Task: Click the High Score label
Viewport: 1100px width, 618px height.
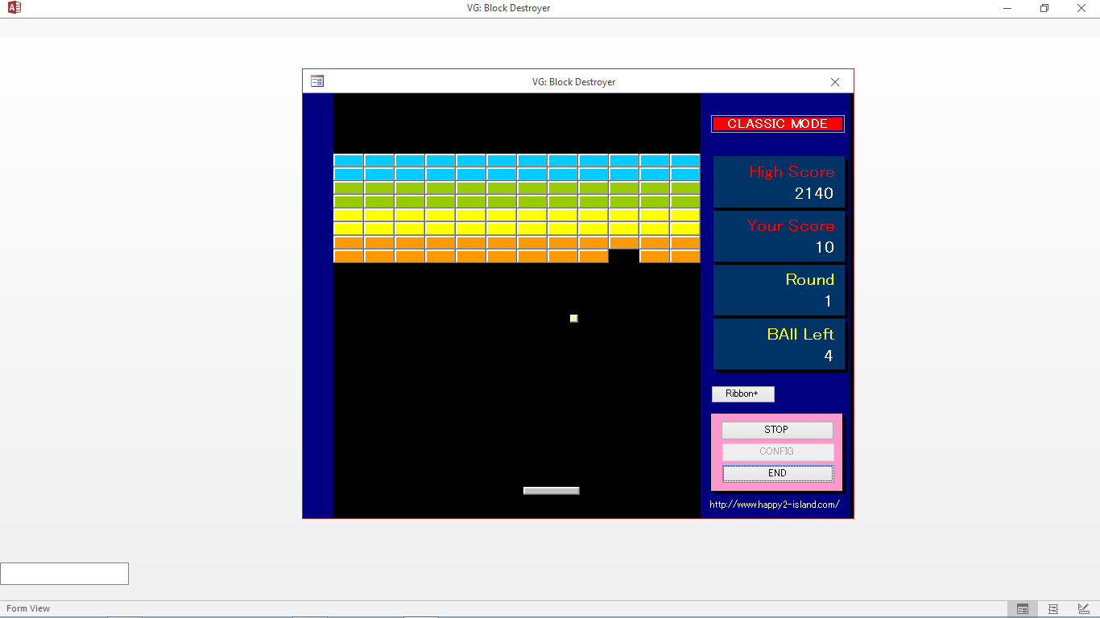Action: [792, 171]
